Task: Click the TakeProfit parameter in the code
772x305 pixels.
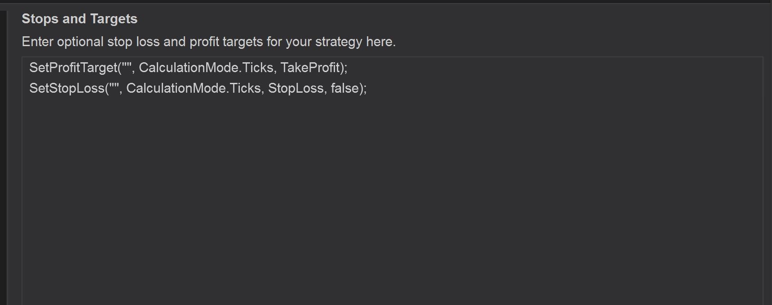Action: tap(310, 68)
